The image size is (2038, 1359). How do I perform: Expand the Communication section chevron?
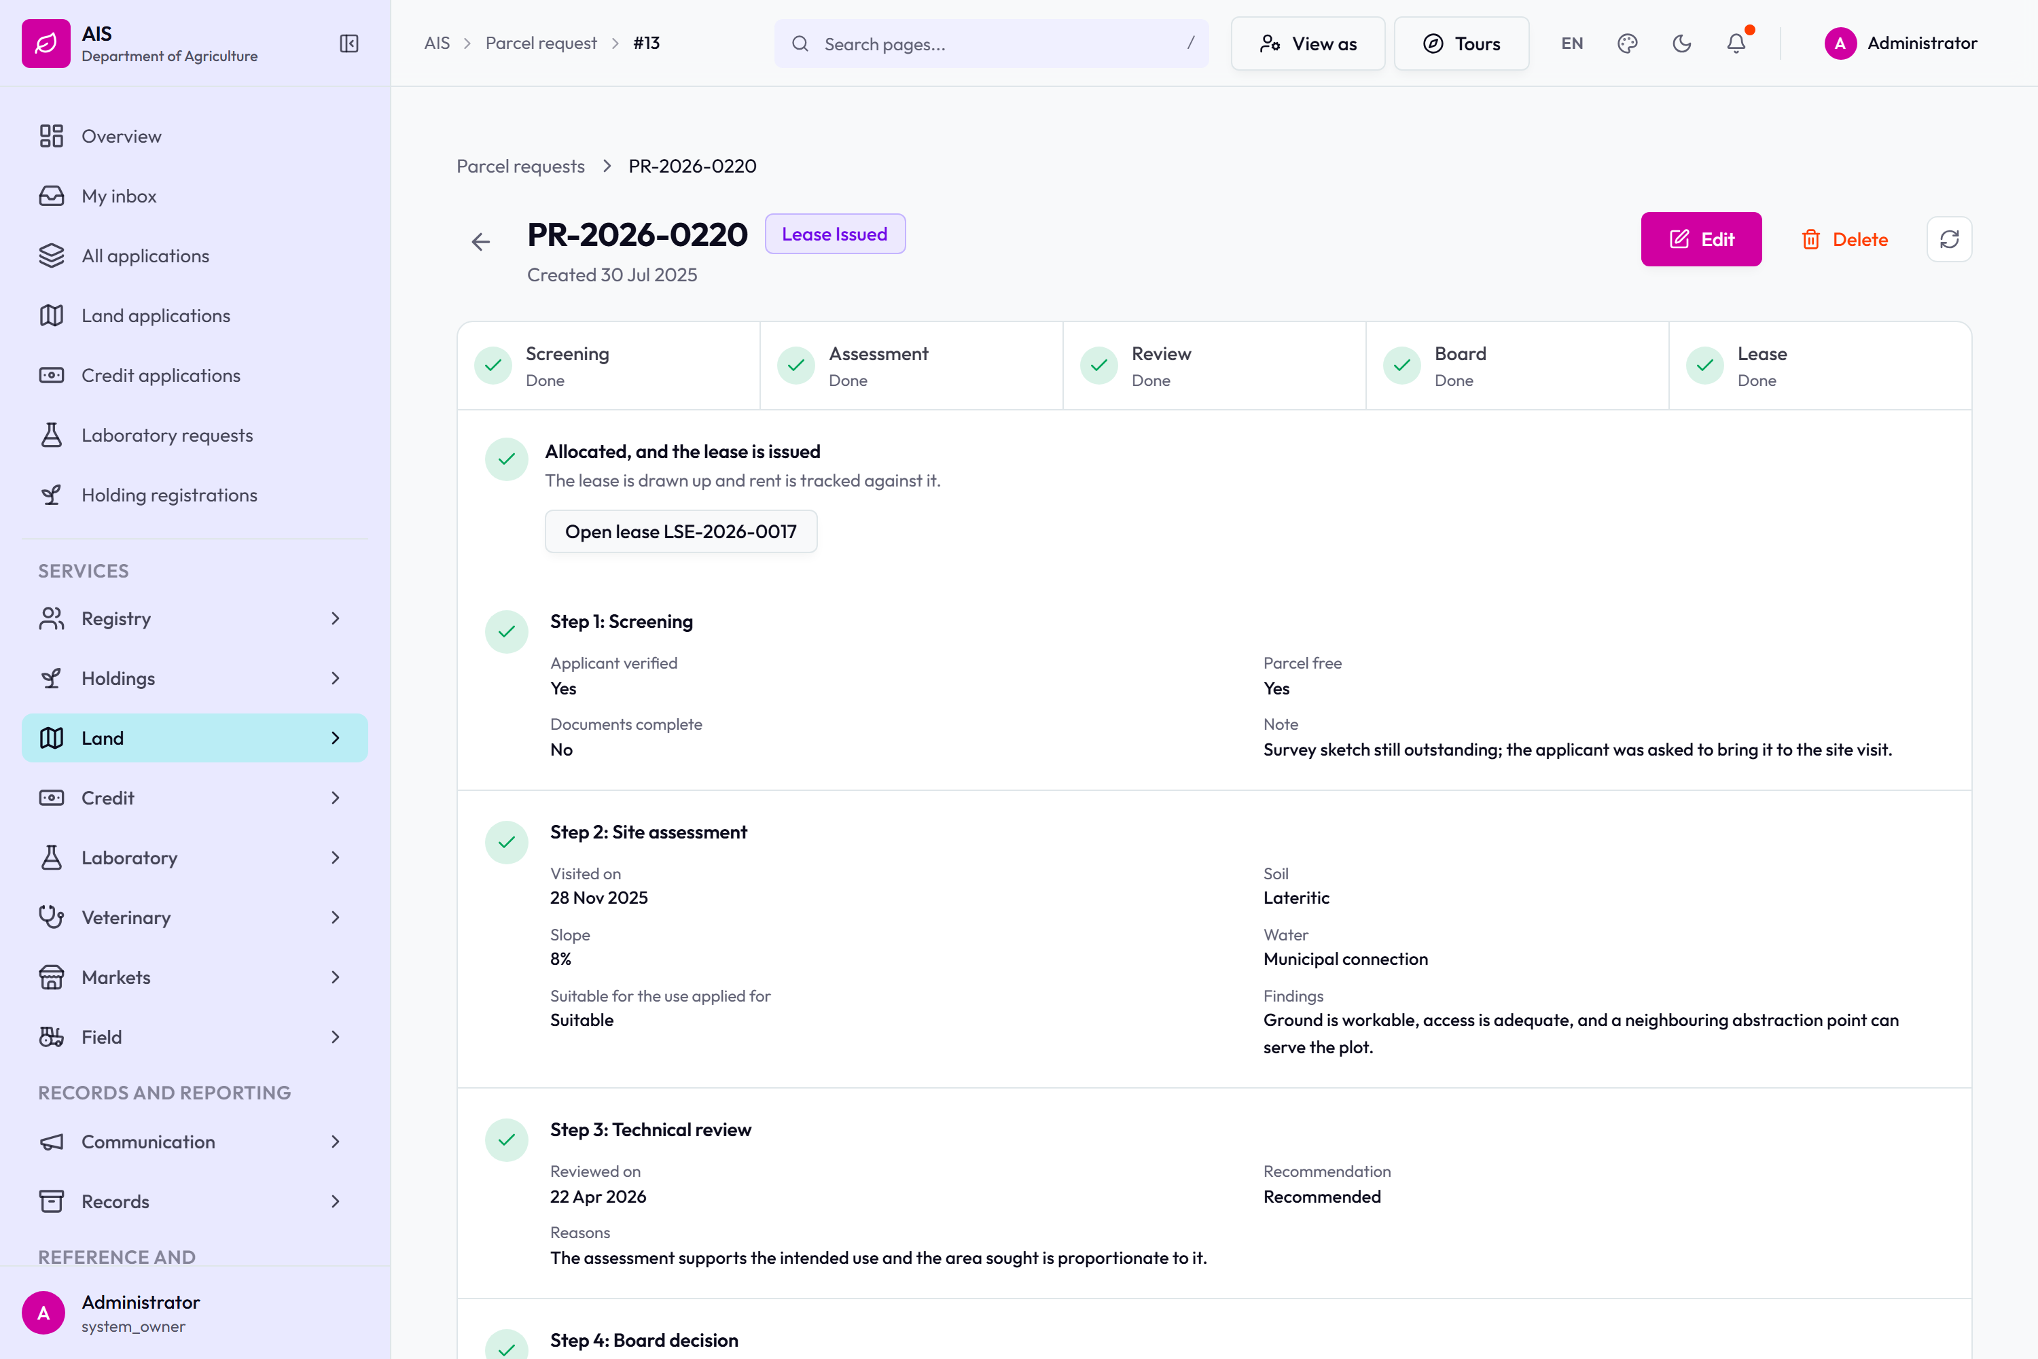point(336,1142)
